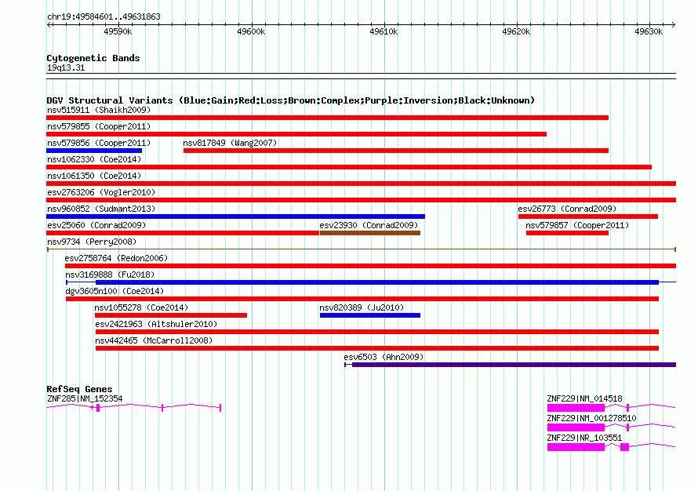Click the 49630k ruler tick label
698x491 pixels.
(649, 31)
